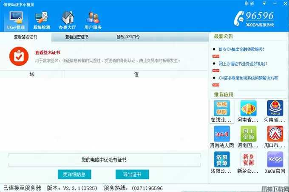Click the 域 column header
289x192 pixels.
click(32, 74)
